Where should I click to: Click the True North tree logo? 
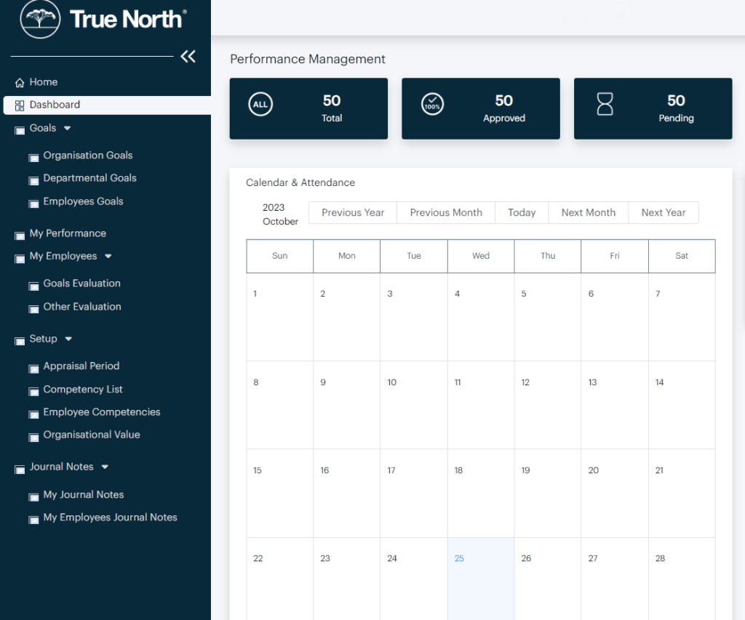39,20
